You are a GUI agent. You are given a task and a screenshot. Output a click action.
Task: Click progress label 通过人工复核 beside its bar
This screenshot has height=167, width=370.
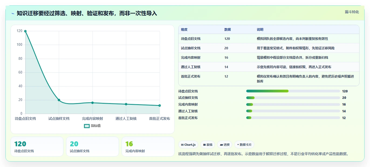(188, 111)
